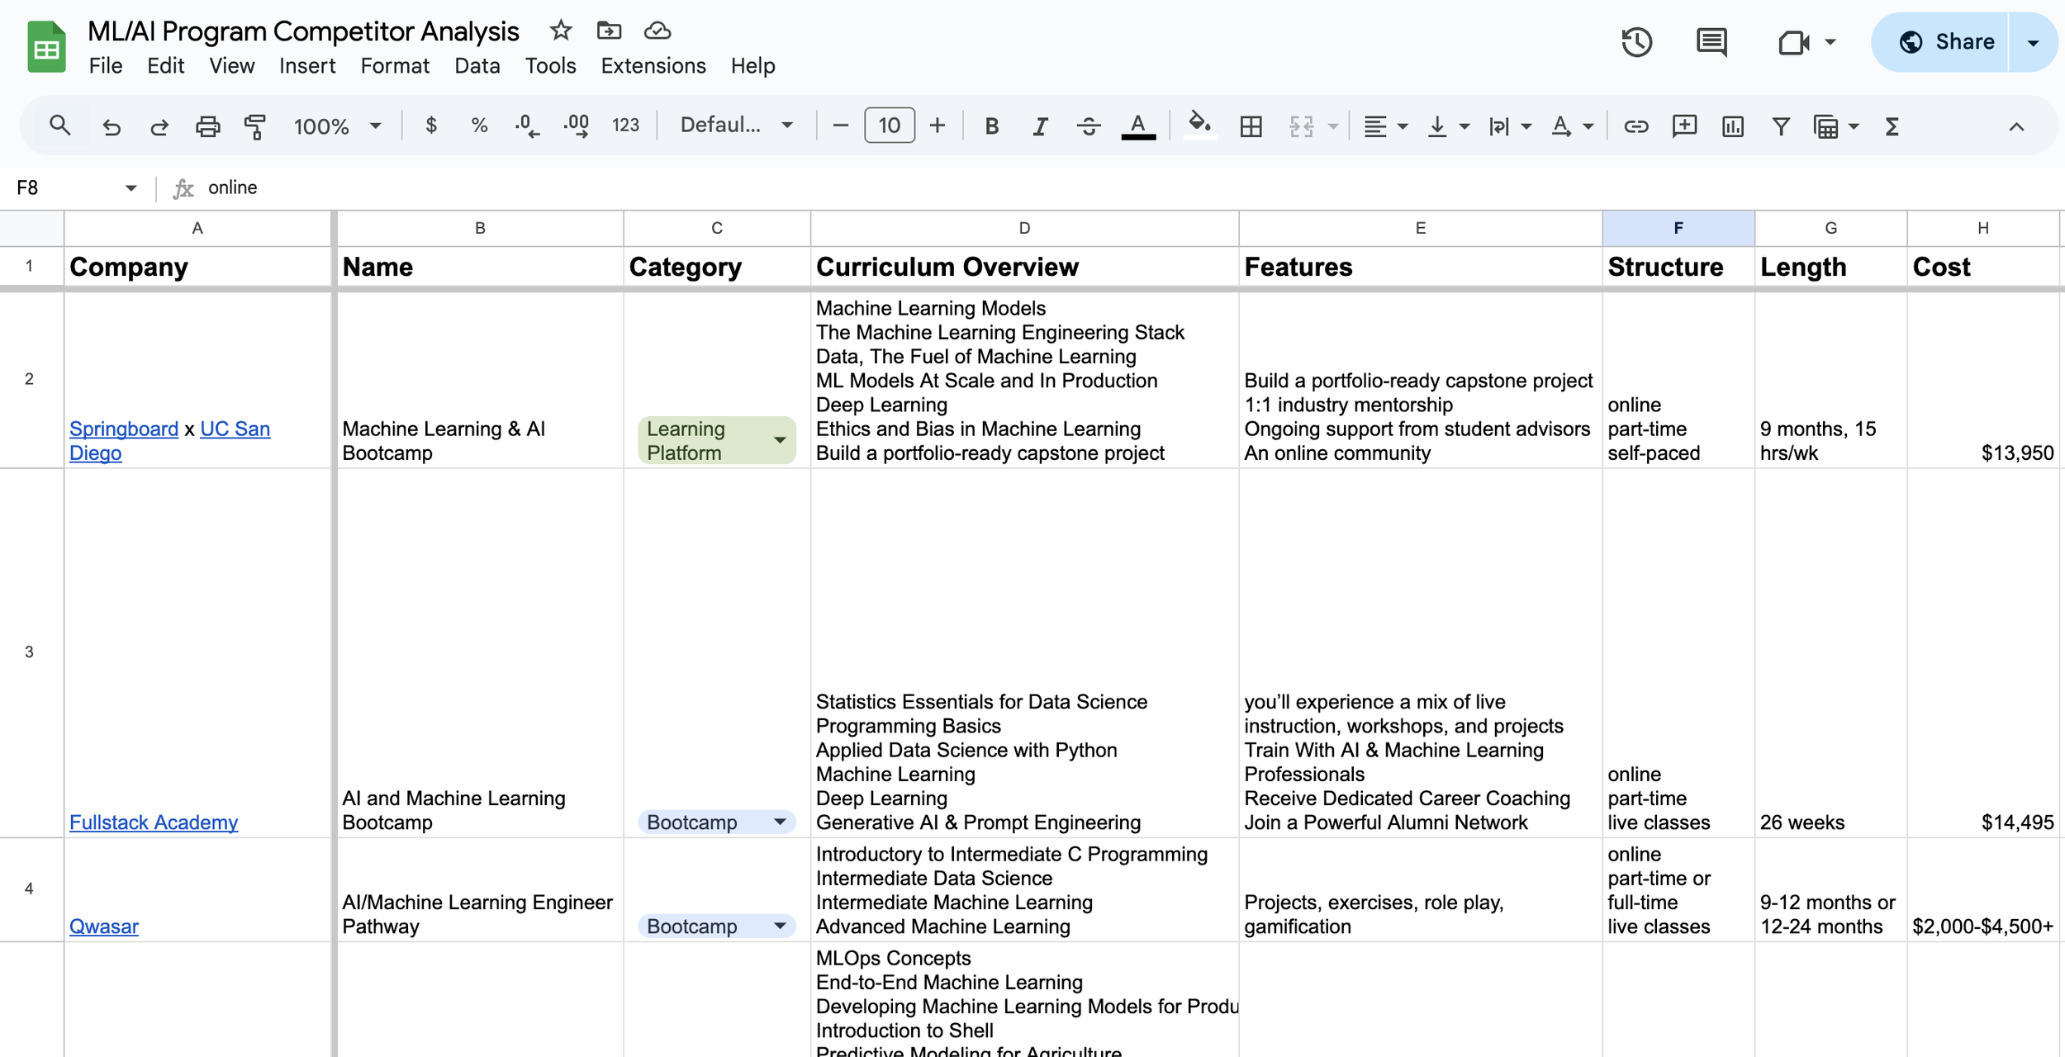Click the Insert link icon

click(1635, 126)
